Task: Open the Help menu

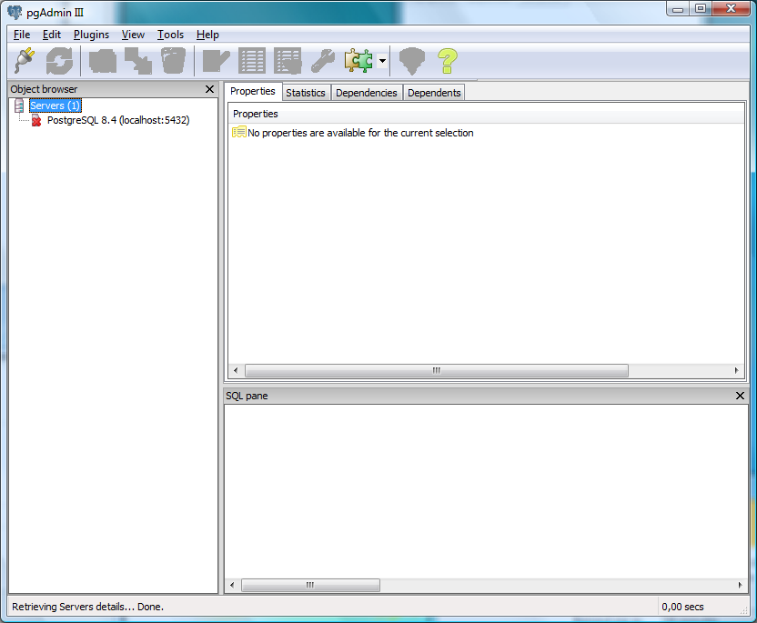Action: (207, 35)
